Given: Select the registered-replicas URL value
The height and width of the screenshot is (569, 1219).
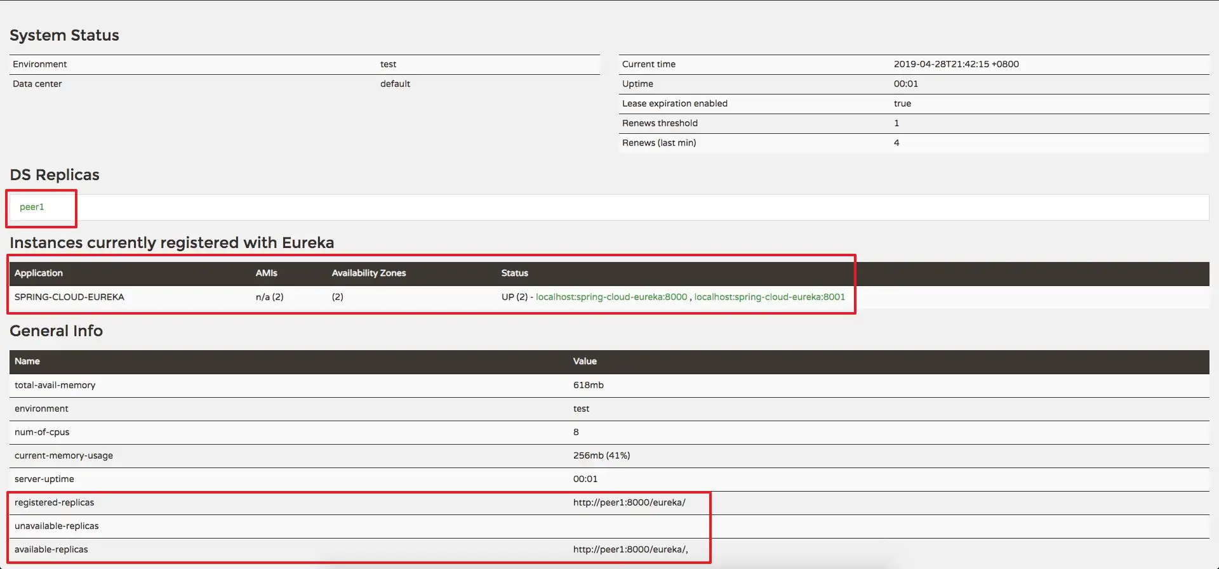Looking at the screenshot, I should (x=629, y=502).
